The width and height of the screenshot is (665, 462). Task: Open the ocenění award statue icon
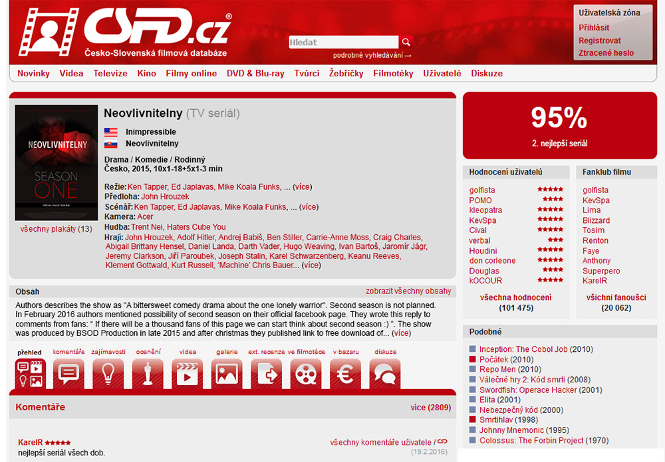(148, 374)
